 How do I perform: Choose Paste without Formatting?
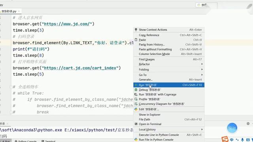click(x=169, y=49)
